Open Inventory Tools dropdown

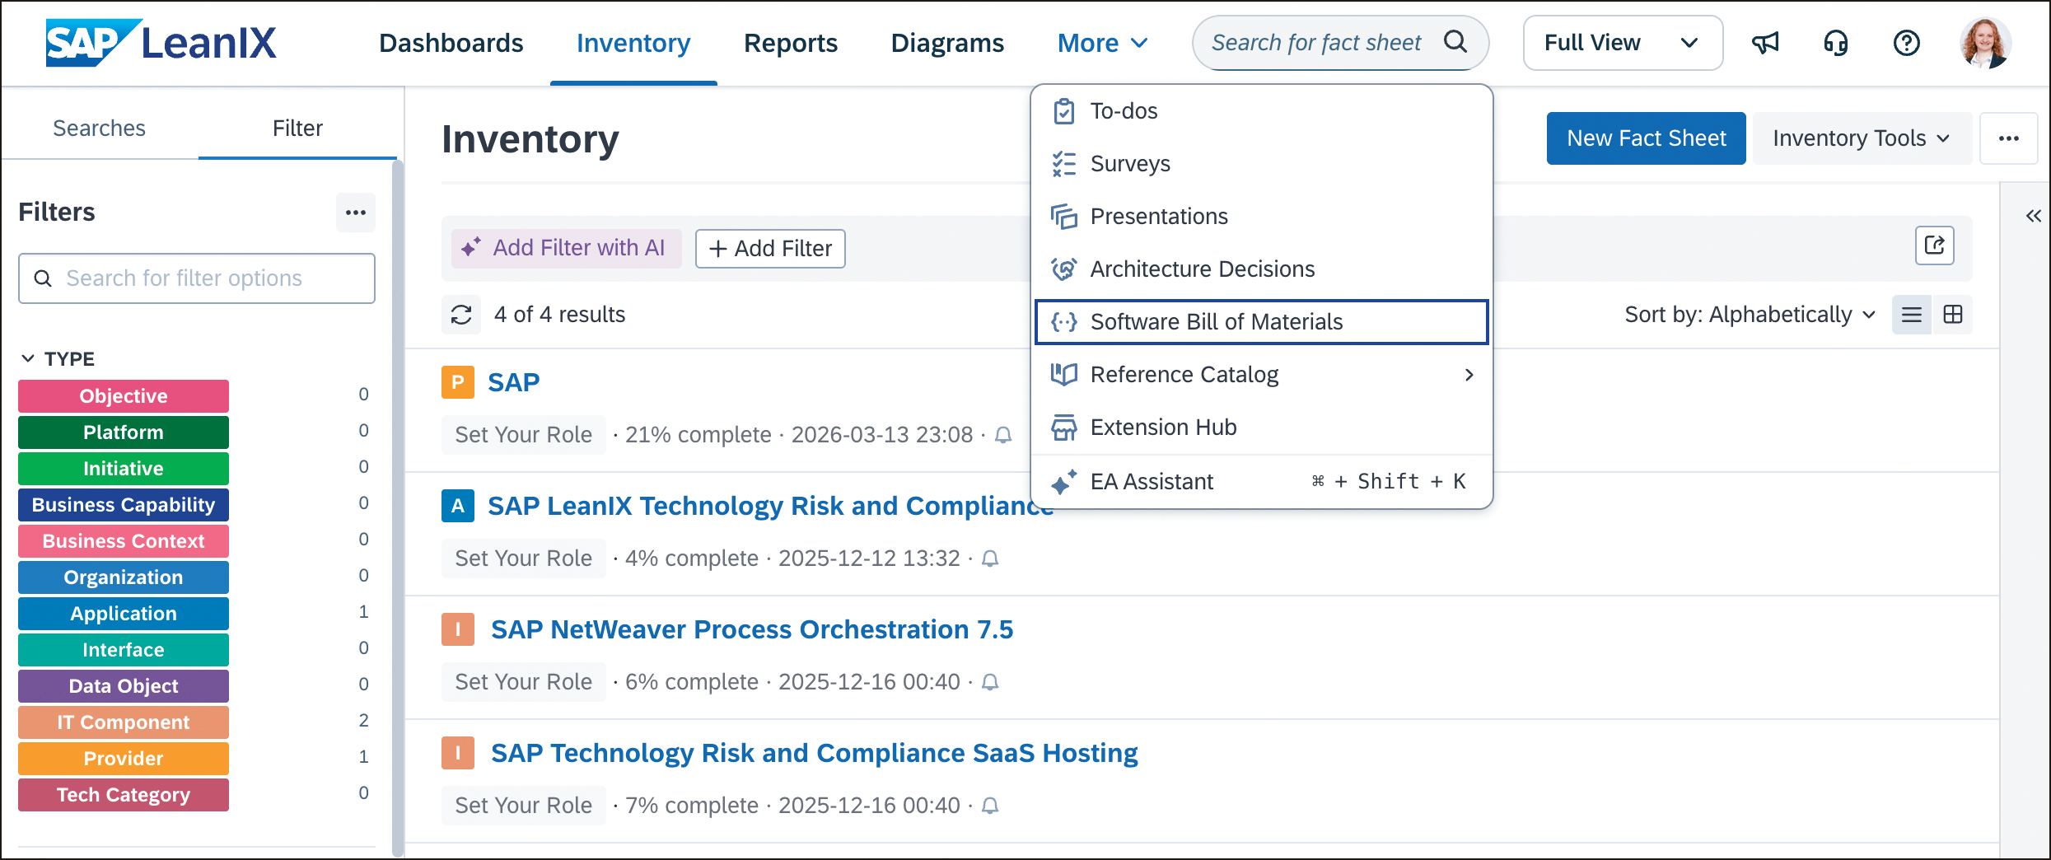point(1861,138)
